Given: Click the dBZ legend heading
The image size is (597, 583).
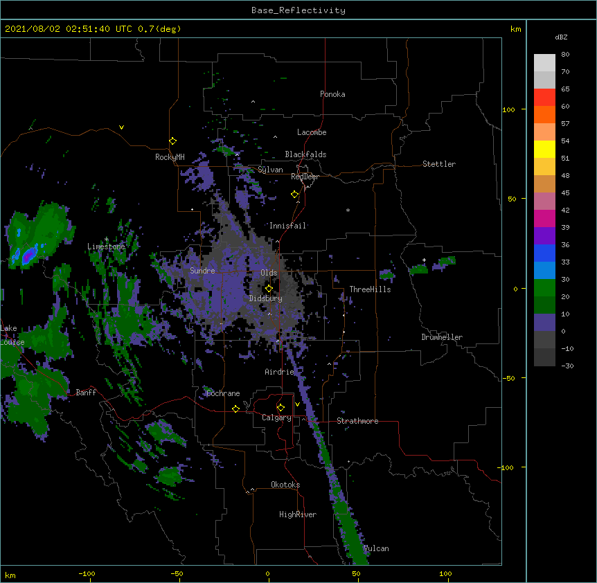Looking at the screenshot, I should tap(561, 37).
